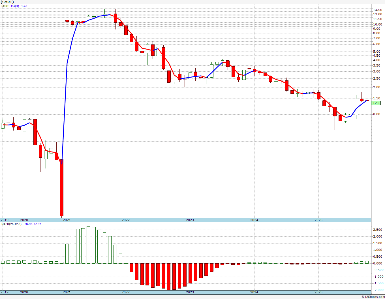The height and width of the screenshot is (299, 385).
Task: Select 2024 on the price chart time axis
Action: coord(254,220)
